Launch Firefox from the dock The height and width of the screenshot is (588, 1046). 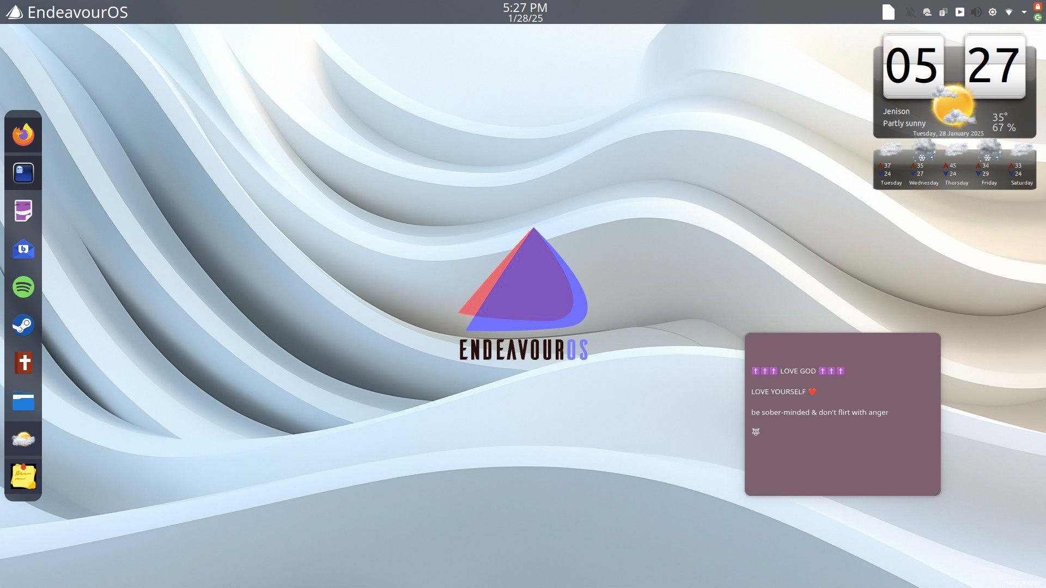23,134
